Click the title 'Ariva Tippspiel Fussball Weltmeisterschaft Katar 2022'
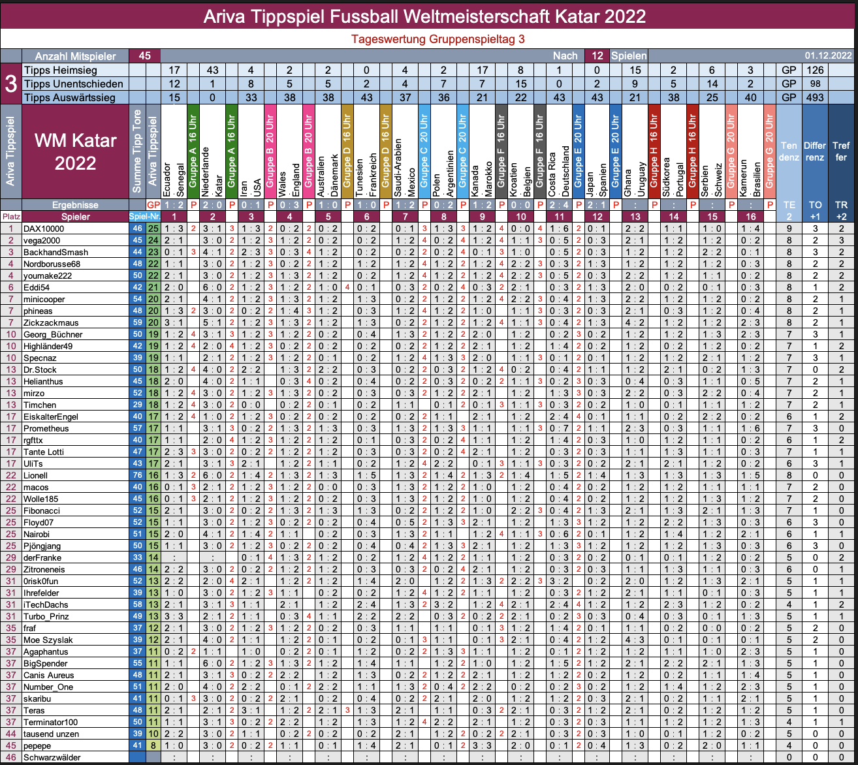Screen dimensions: 858x765 coord(425,16)
